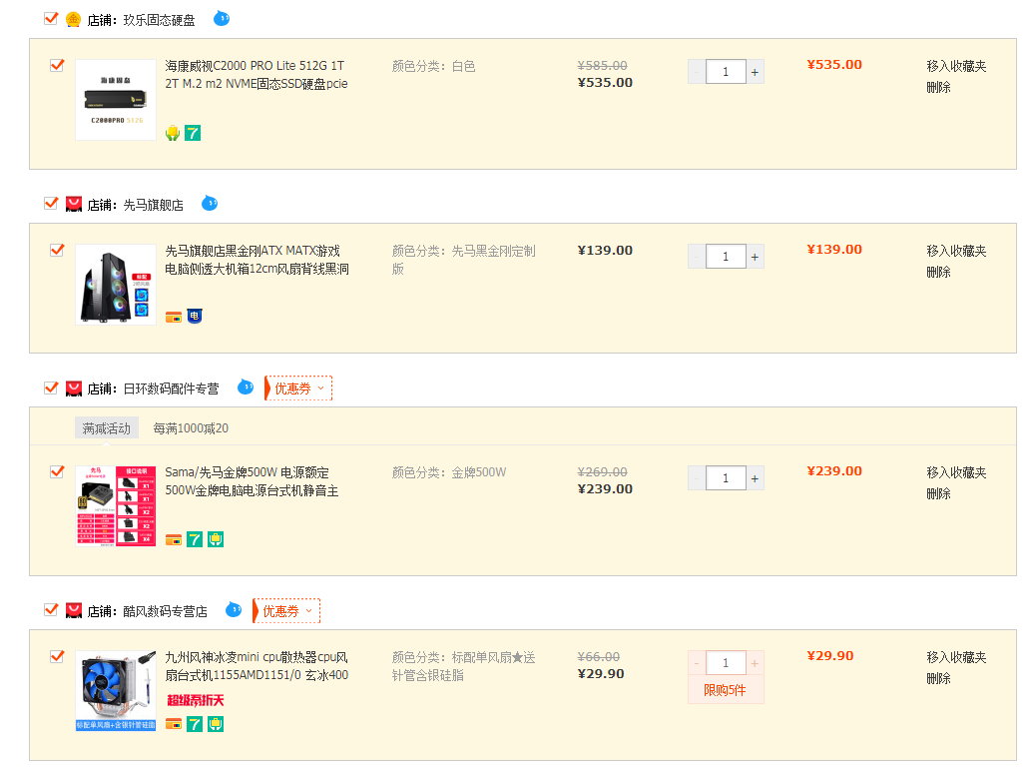Open 先马旗舰店黑金刚ATX product title

[x=257, y=260]
